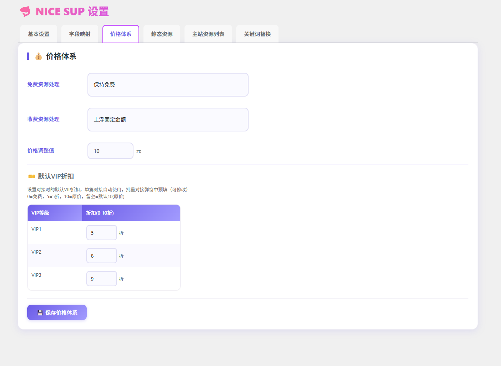Click the description line starting 设置对接时的默认VIP折扣
The width and height of the screenshot is (501, 366).
point(107,190)
